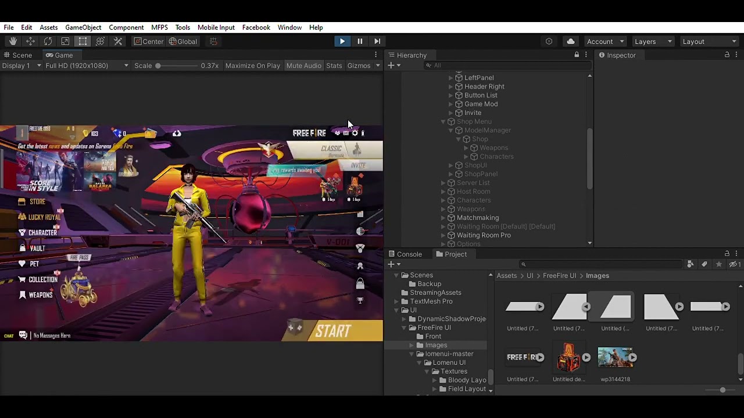Open the GameObject menu
Image resolution: width=744 pixels, height=418 pixels.
point(83,27)
